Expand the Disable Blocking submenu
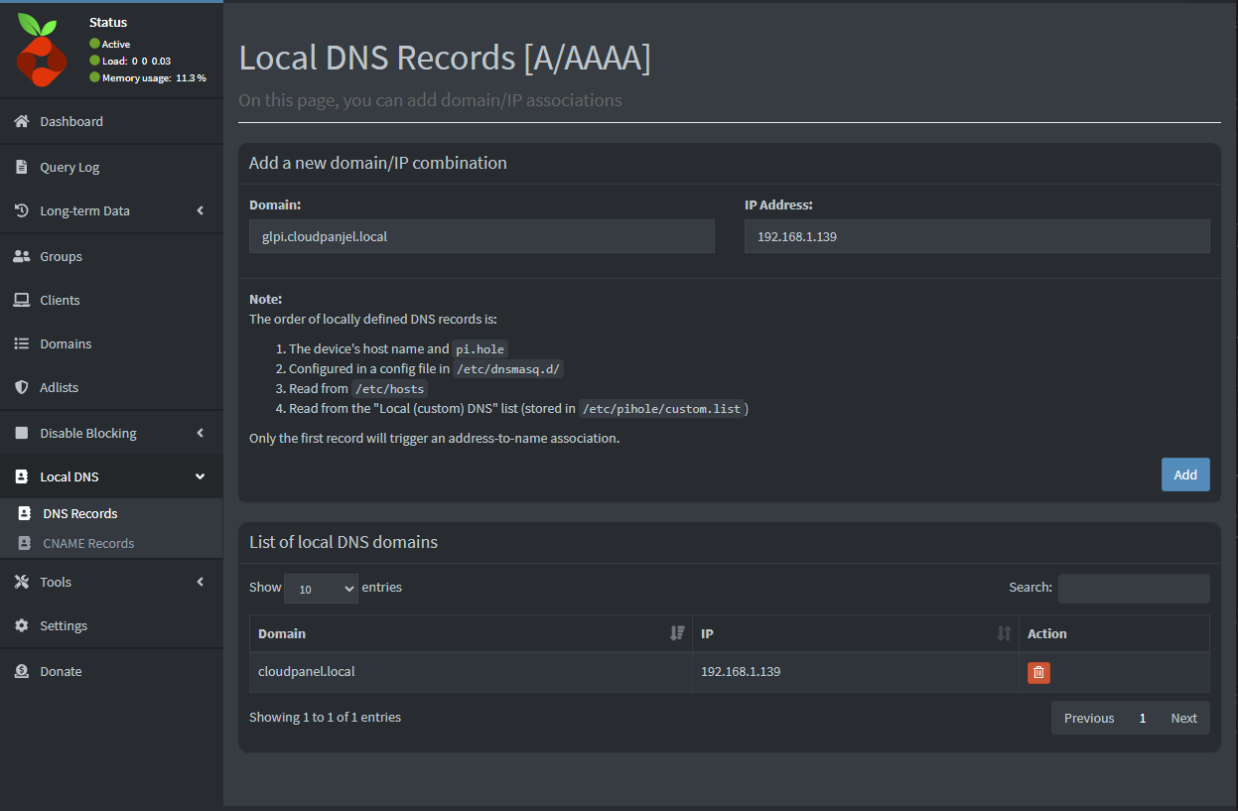1238x811 pixels. (x=111, y=433)
